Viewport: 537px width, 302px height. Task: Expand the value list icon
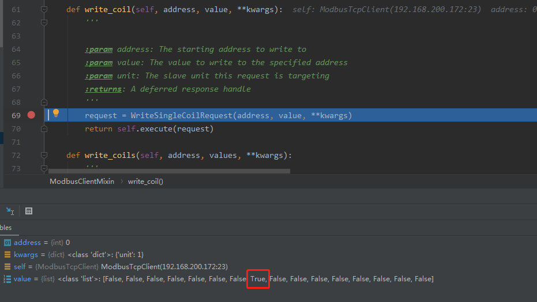[x=7, y=279]
